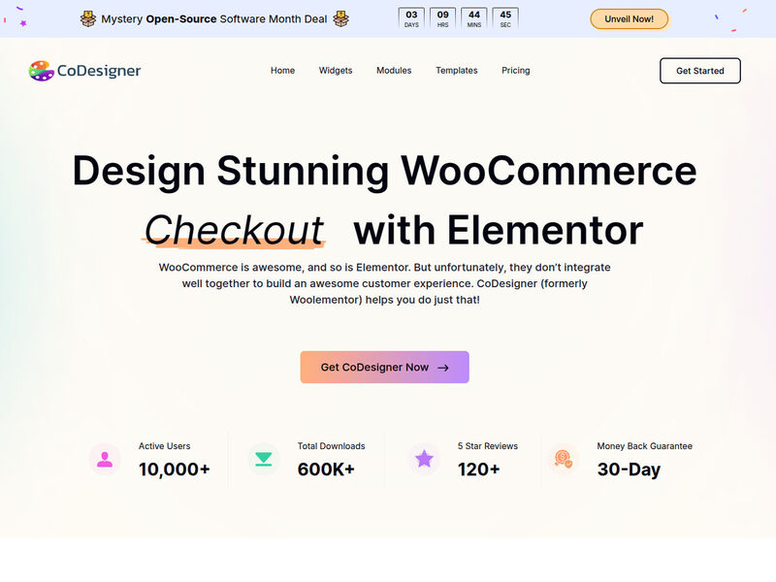Screen dimensions: 776x582
Task: Click the Get CoDesigner Now button
Action: 384,368
